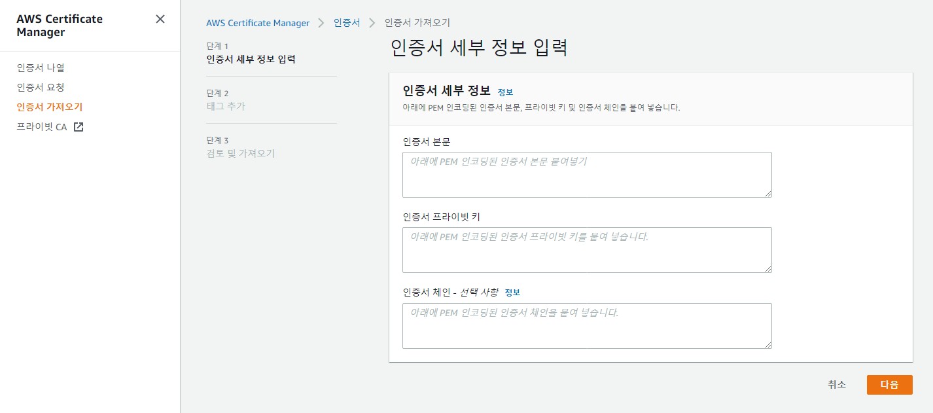Click the external link icon beside 프라이빗 CA

click(x=79, y=127)
